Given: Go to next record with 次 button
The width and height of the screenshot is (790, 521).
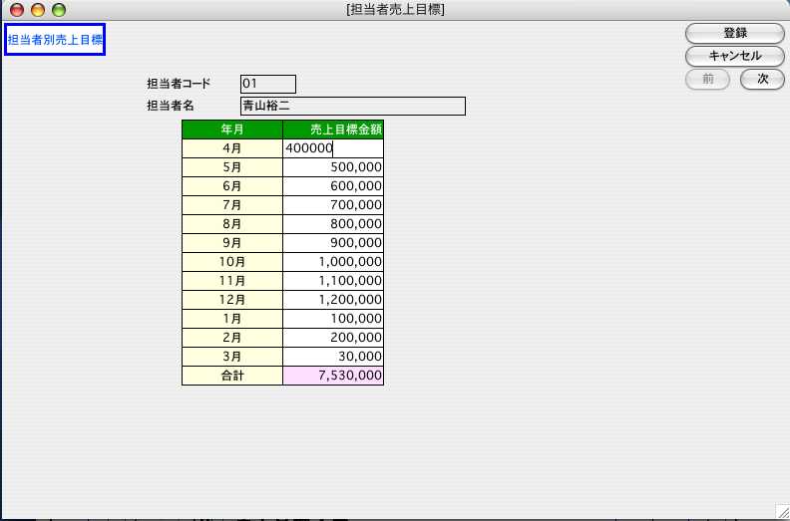Looking at the screenshot, I should tap(762, 79).
